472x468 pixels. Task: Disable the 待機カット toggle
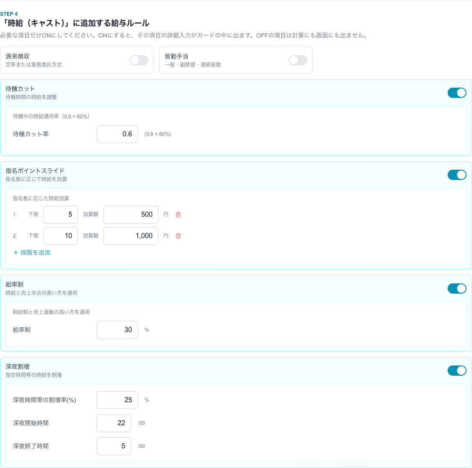(457, 93)
